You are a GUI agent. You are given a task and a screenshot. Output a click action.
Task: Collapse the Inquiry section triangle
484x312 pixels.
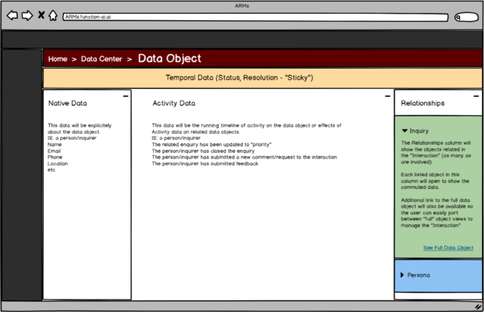click(x=405, y=131)
